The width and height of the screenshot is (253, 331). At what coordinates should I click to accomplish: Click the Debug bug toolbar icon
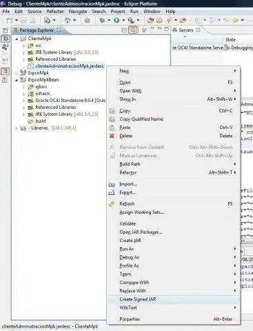click(x=102, y=21)
